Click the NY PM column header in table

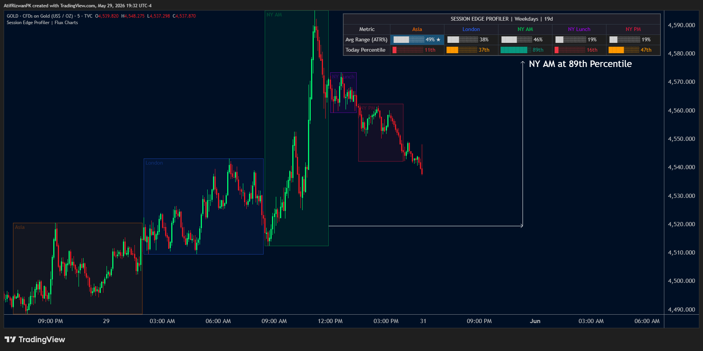[633, 29]
